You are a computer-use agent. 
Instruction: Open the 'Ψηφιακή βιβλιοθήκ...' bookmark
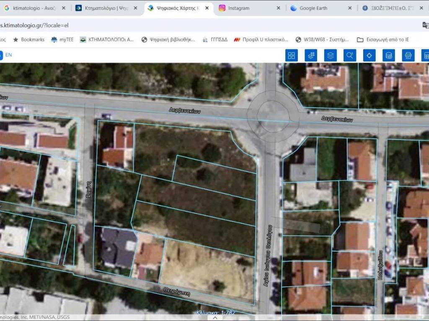(168, 40)
